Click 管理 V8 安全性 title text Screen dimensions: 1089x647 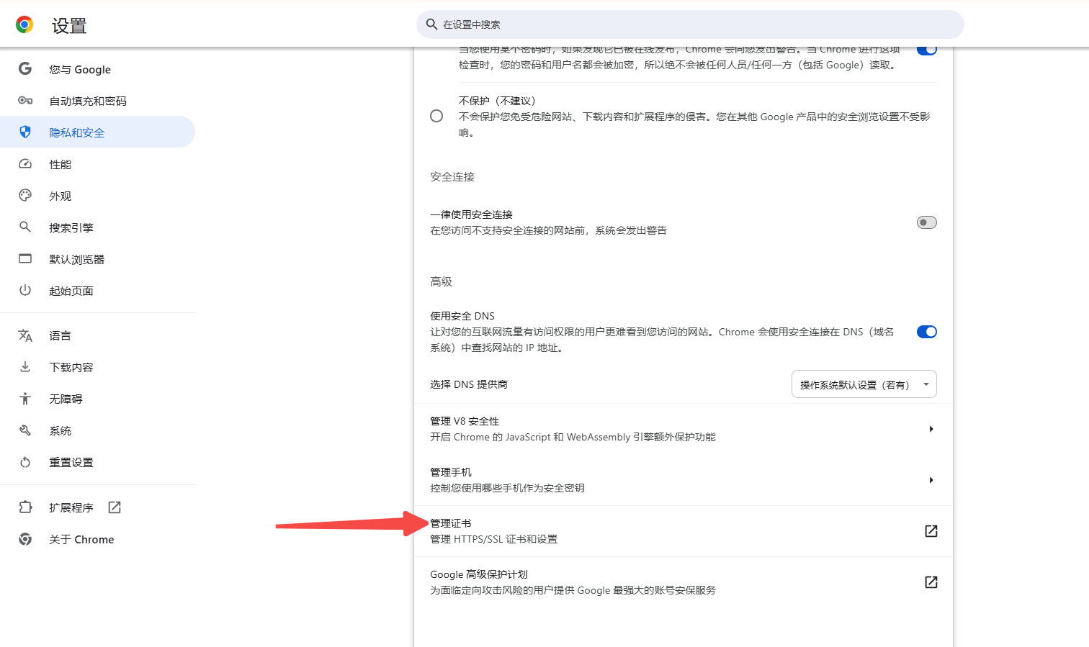(465, 421)
